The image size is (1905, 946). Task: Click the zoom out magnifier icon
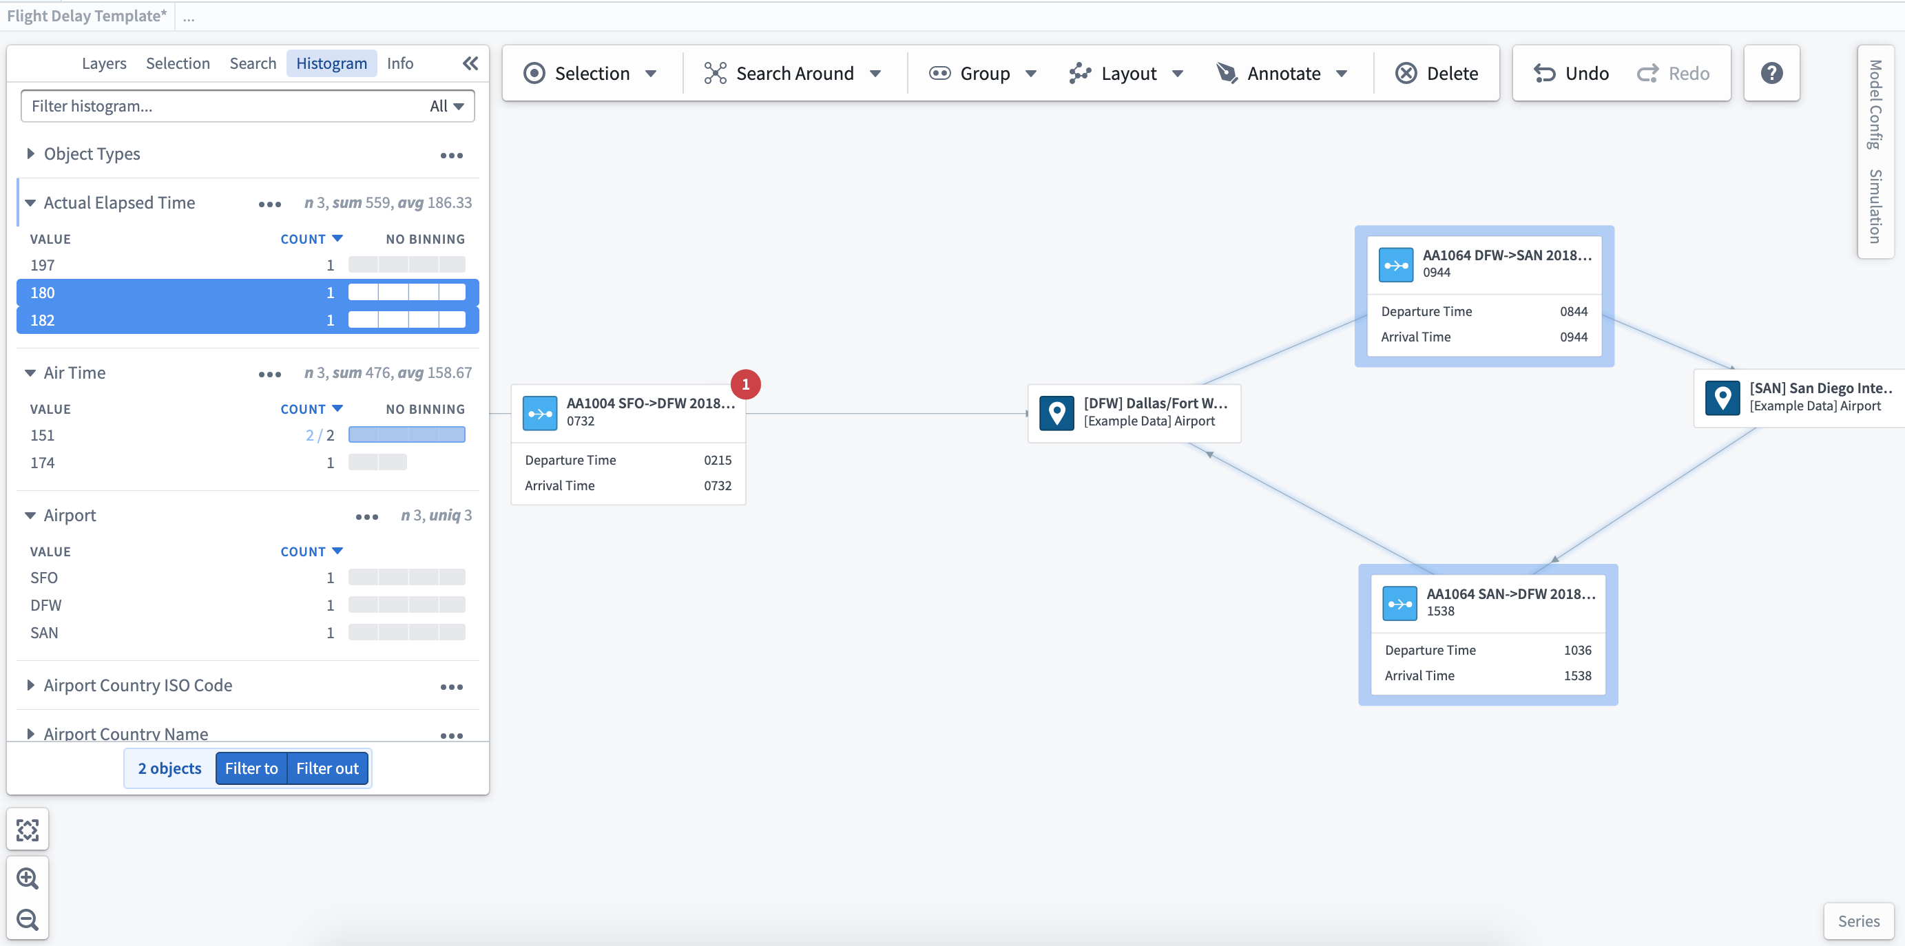(x=28, y=919)
